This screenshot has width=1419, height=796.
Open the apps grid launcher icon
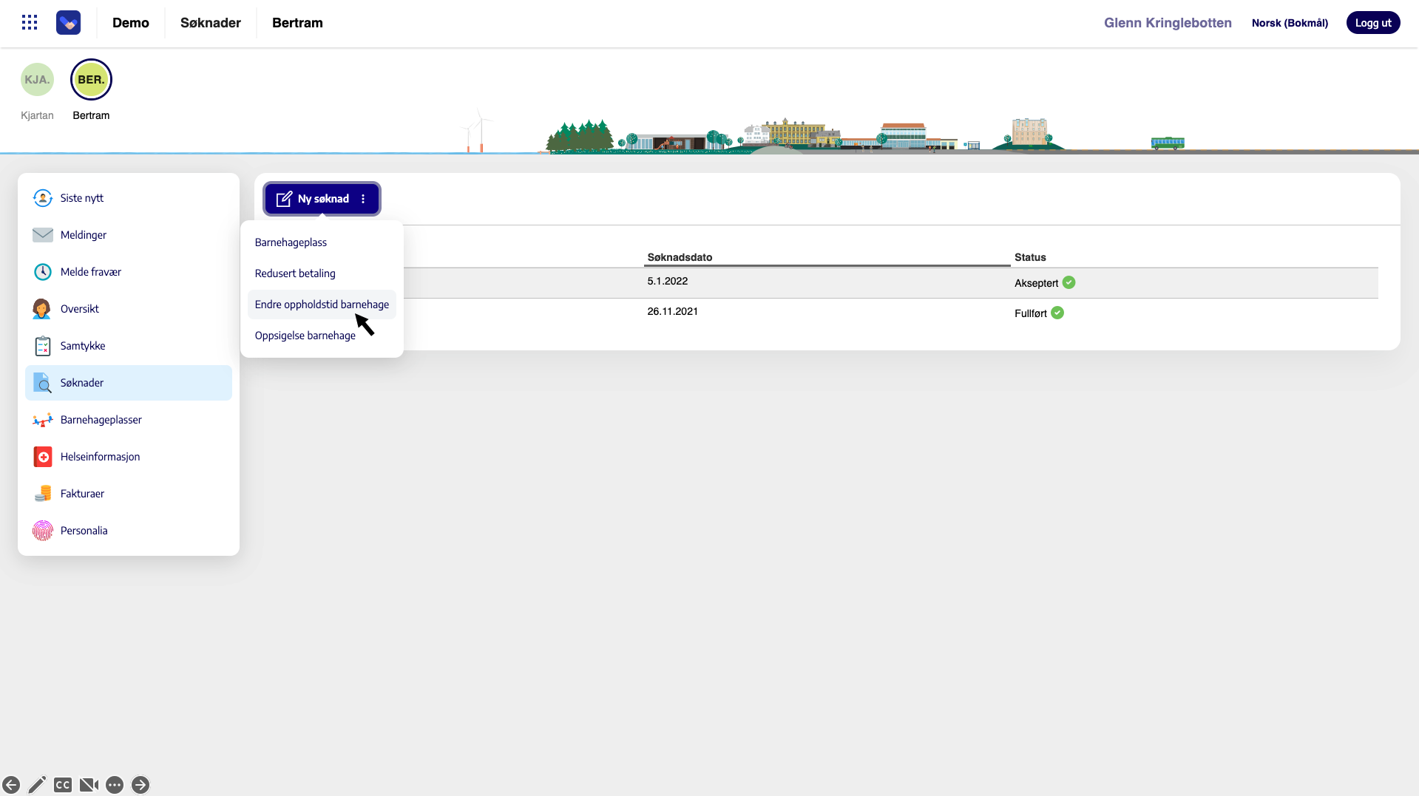tap(30, 23)
